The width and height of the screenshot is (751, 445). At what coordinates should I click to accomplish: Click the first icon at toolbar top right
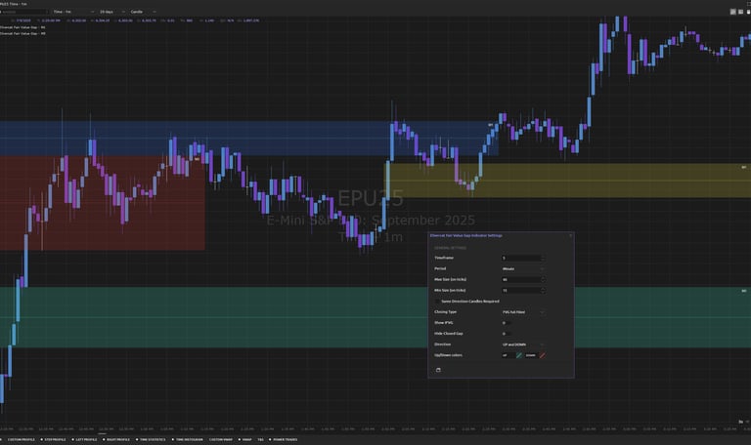pyautogui.click(x=732, y=12)
